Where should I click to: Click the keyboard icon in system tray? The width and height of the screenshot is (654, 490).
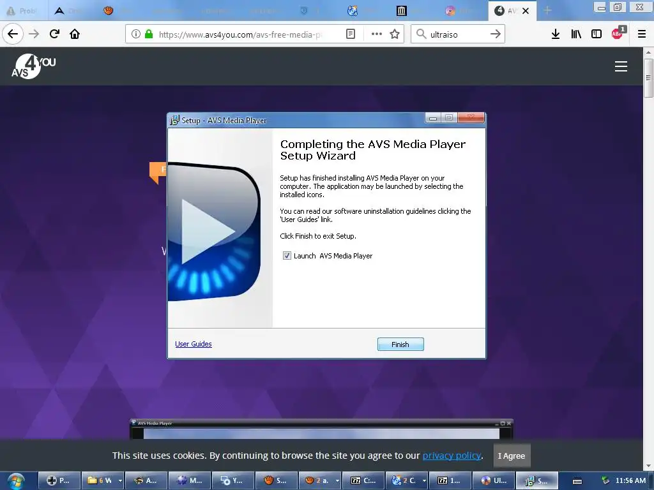click(x=577, y=481)
